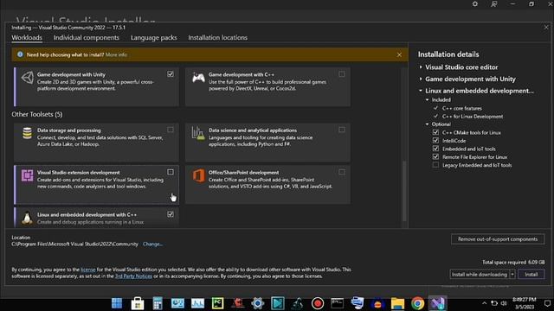Click the More info link
Viewport: 554px width, 311px height.
point(116,54)
